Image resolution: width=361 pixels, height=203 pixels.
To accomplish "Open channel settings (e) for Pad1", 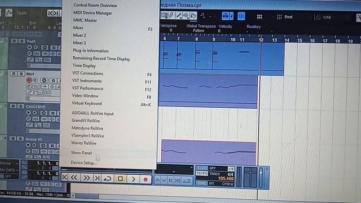I will point(29,54).
